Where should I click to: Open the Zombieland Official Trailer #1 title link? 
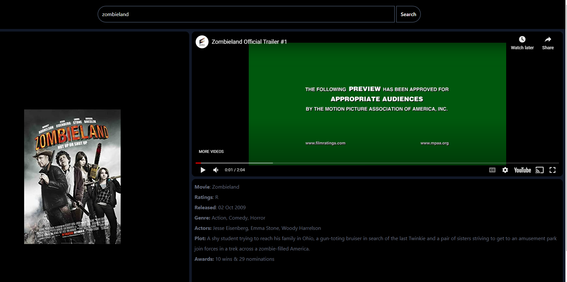point(249,42)
